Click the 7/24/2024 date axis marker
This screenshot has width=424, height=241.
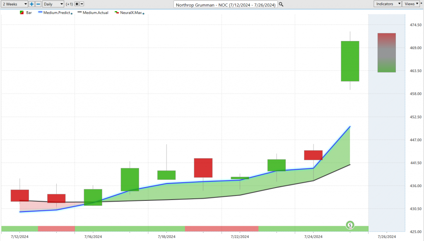313,236
